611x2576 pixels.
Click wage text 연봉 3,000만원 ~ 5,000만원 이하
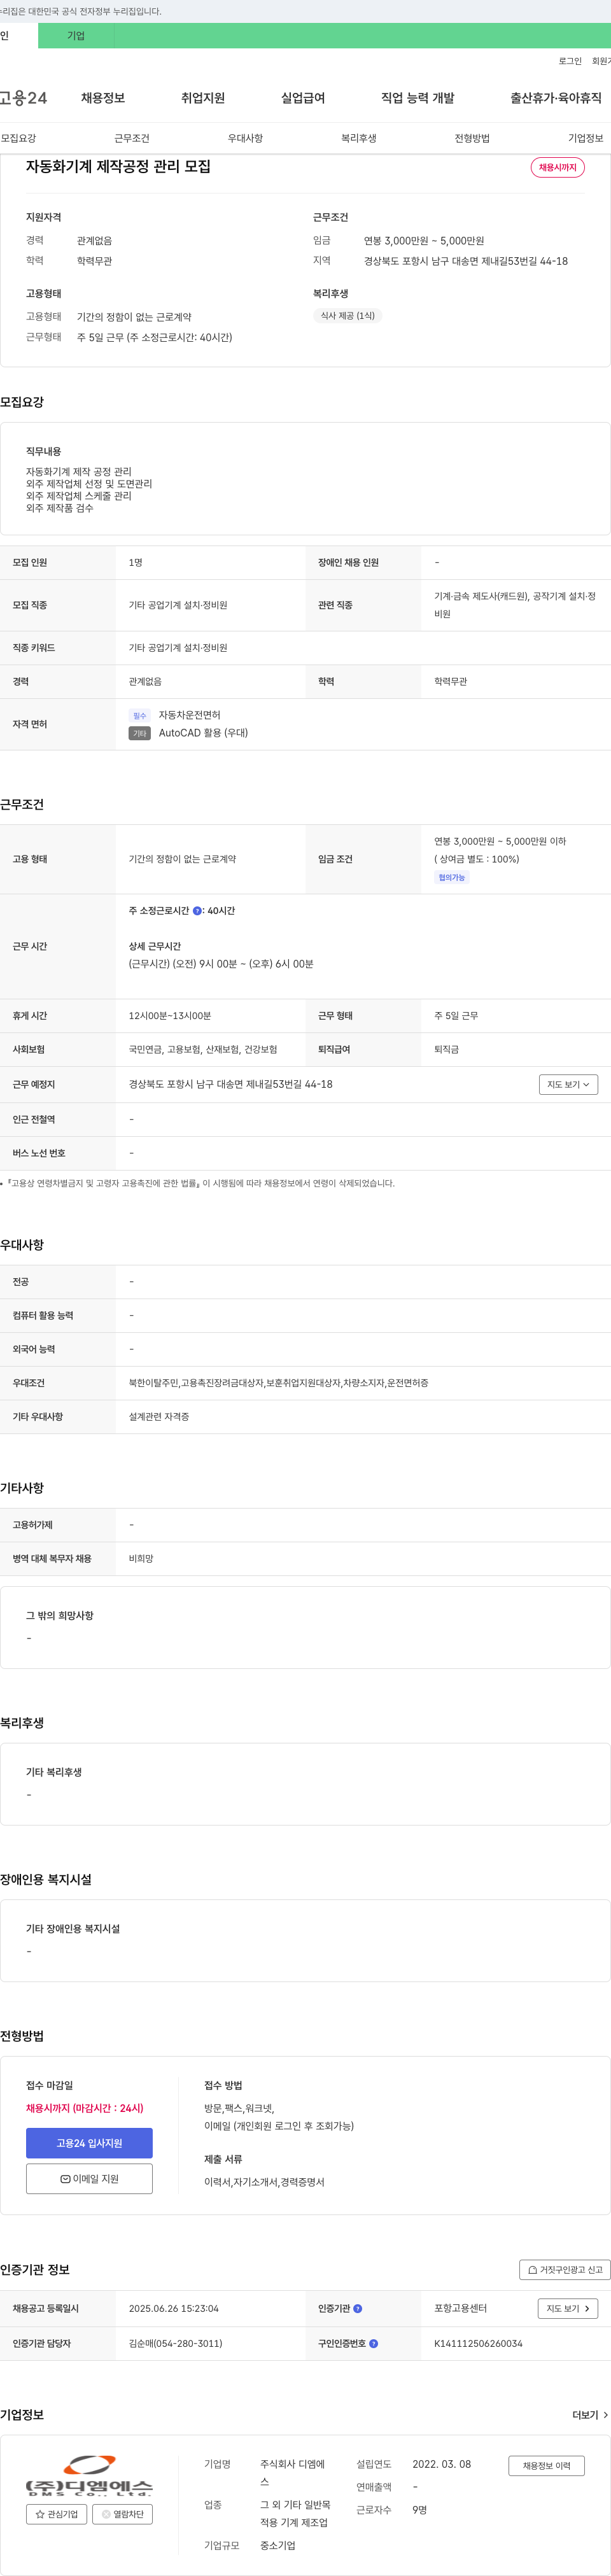[x=500, y=841]
